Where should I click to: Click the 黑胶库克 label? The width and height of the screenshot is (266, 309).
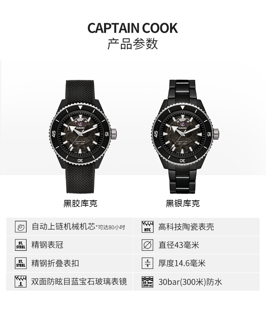[x=80, y=203]
